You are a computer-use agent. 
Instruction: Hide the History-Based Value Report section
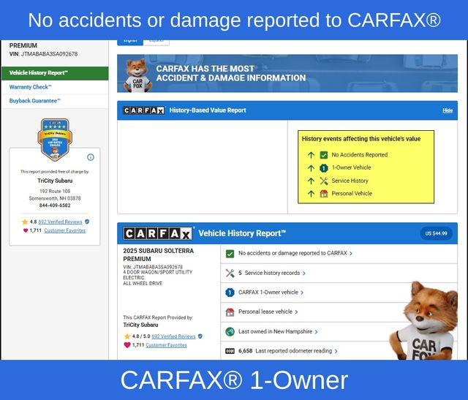[448, 110]
